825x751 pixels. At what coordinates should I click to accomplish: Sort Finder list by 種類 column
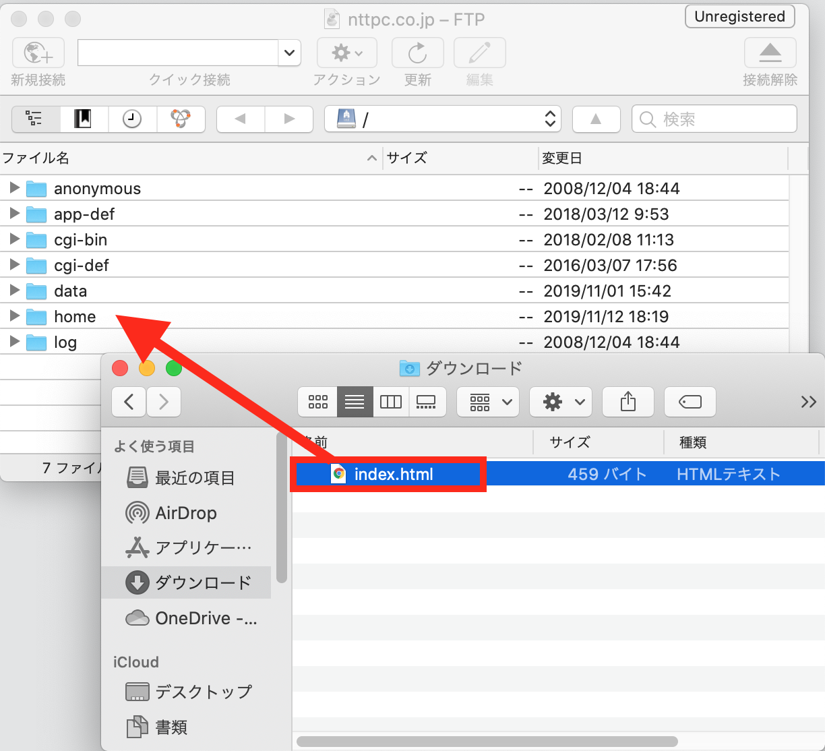coord(741,442)
